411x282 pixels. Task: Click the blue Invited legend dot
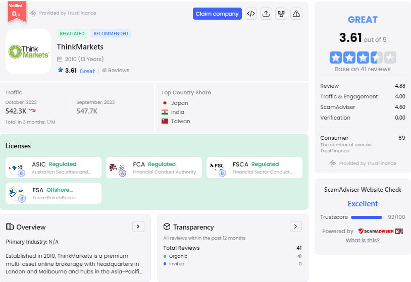pyautogui.click(x=165, y=264)
